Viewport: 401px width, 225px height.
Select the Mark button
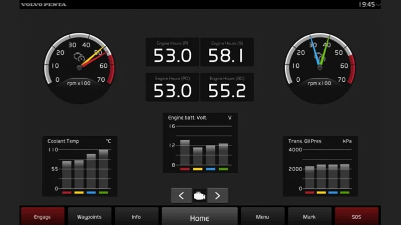click(310, 217)
